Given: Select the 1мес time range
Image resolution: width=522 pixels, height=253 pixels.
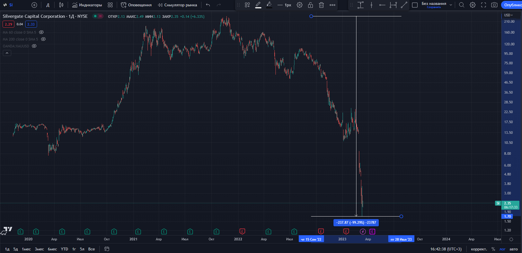Looking at the screenshot, I should point(27,249).
